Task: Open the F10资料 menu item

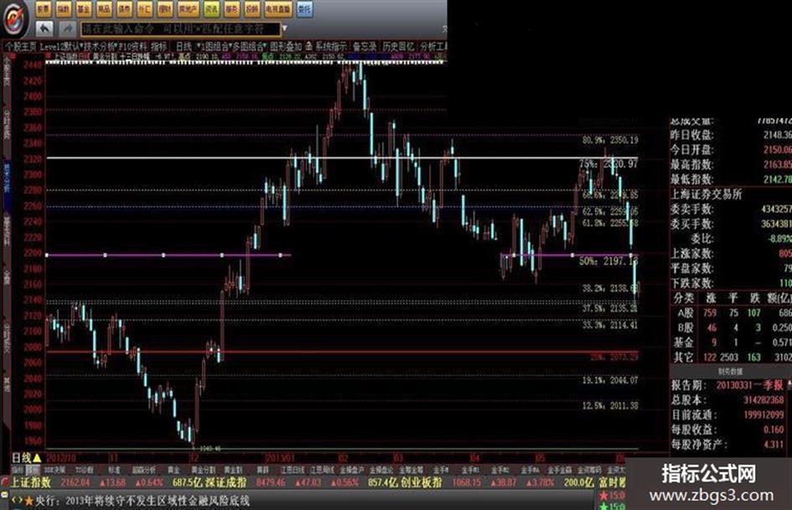Action: [133, 46]
